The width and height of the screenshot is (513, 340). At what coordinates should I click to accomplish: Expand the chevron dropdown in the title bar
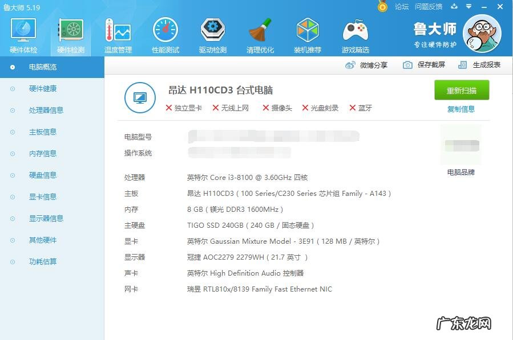469,7
